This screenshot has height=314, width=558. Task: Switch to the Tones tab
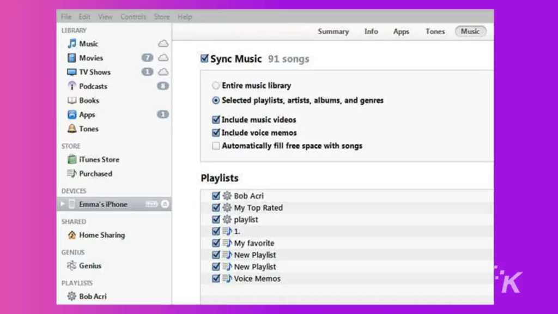click(435, 32)
